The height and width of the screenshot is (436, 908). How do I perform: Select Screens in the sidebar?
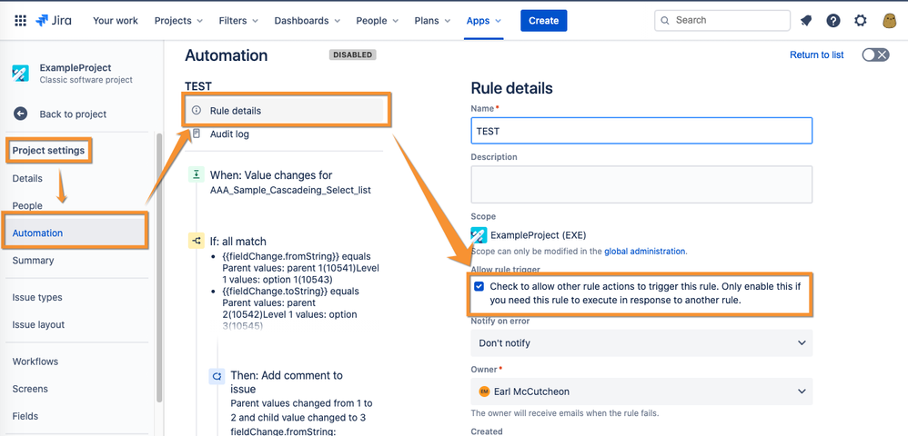click(x=30, y=389)
